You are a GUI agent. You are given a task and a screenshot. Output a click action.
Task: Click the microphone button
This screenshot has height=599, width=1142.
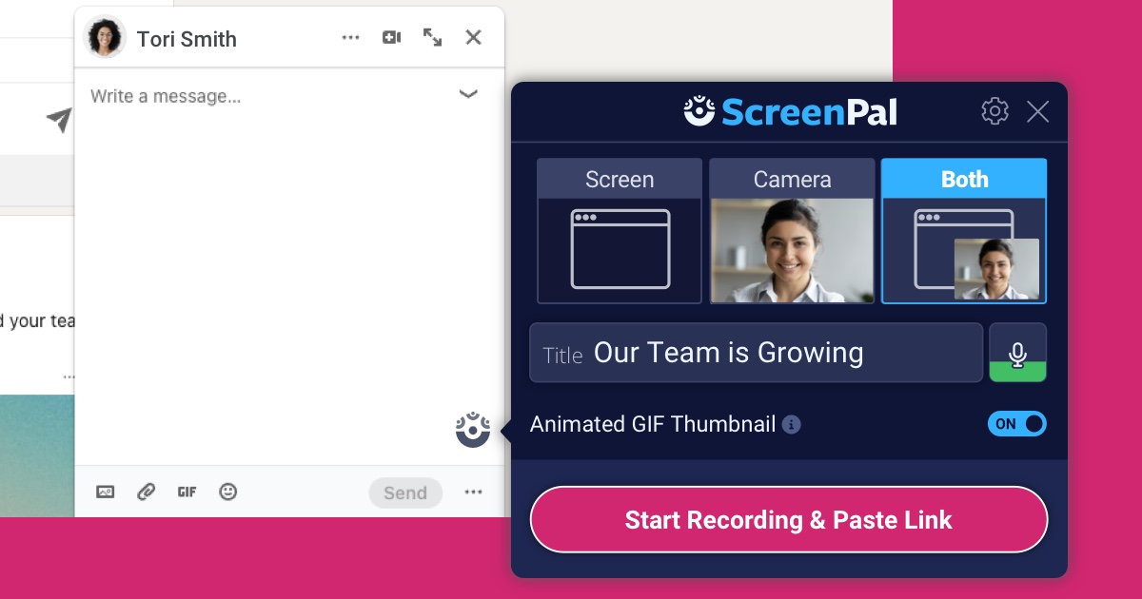pos(1017,353)
